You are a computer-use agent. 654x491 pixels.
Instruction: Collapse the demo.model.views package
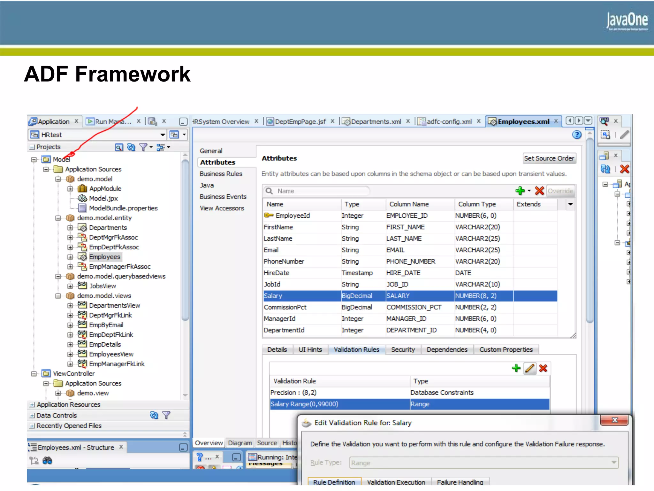(58, 296)
